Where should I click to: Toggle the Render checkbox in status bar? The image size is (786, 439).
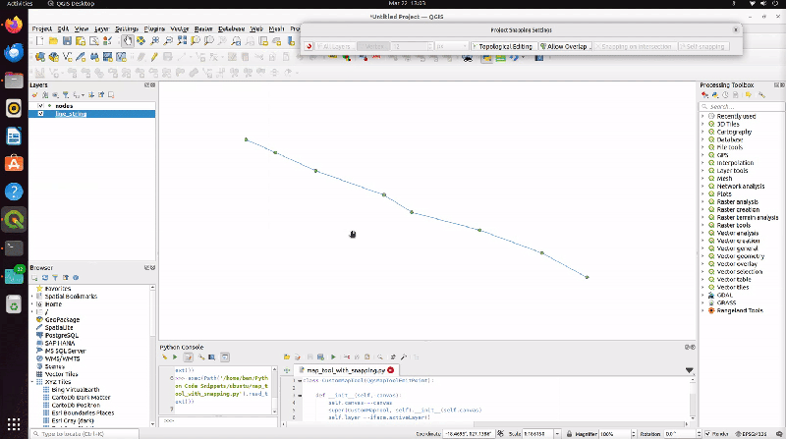(x=707, y=434)
